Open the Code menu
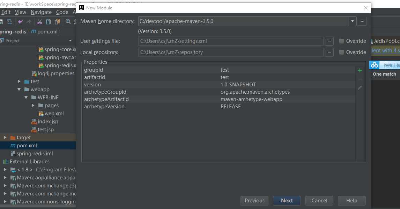Viewport: 400px width, 209px height. pos(62,12)
